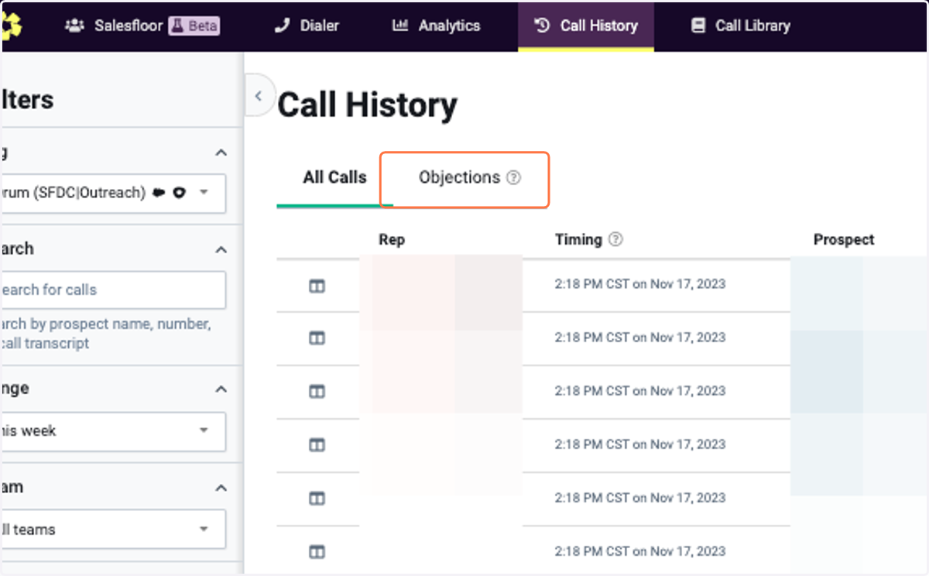Click the Beta badge next to Salesfloor
The image size is (929, 576).
click(x=194, y=26)
